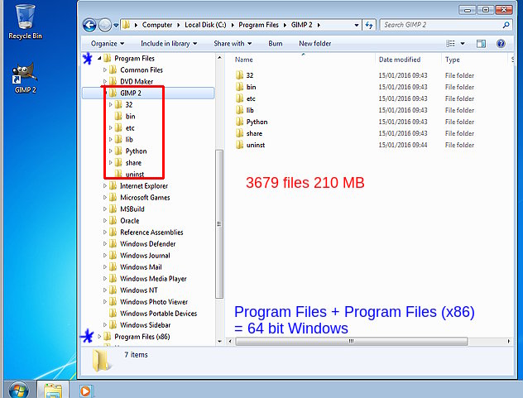Select Windows Media Player in the tree

coord(153,279)
